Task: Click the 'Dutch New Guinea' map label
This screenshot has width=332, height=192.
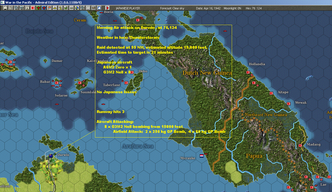Action: pyautogui.click(x=207, y=73)
